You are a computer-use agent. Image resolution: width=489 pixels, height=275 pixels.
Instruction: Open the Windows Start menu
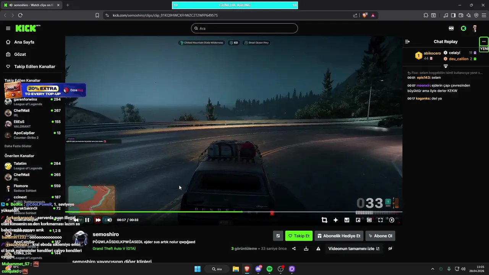pos(198,269)
